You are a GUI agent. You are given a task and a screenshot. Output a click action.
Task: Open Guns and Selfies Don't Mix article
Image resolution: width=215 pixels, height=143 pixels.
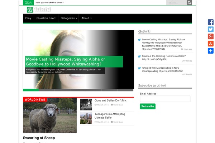(110, 100)
